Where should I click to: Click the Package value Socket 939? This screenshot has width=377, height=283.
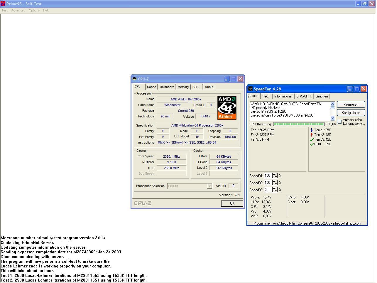coord(186,111)
